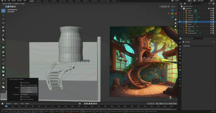Select the Spin tool
The width and height of the screenshot is (216, 113).
3,71
